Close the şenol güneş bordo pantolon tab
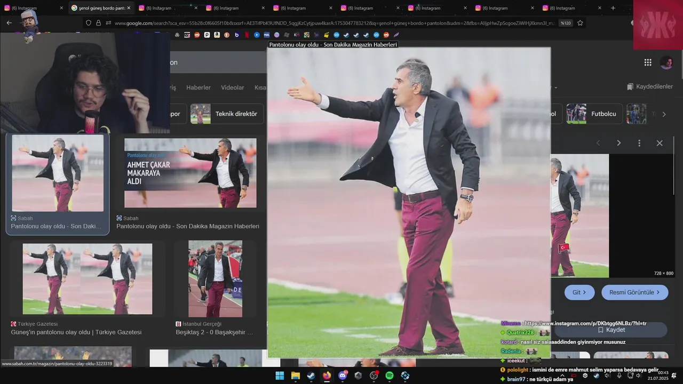The image size is (683, 384). coord(129,8)
